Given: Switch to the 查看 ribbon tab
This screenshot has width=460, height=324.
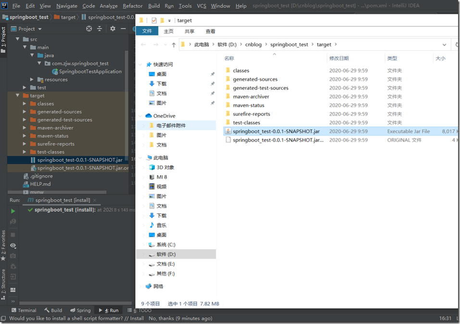Looking at the screenshot, I should click(211, 31).
